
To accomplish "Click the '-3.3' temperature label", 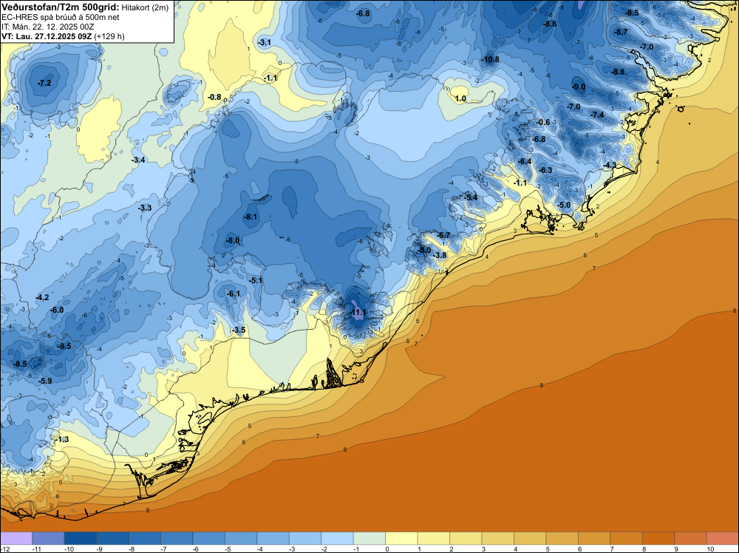I will point(145,208).
